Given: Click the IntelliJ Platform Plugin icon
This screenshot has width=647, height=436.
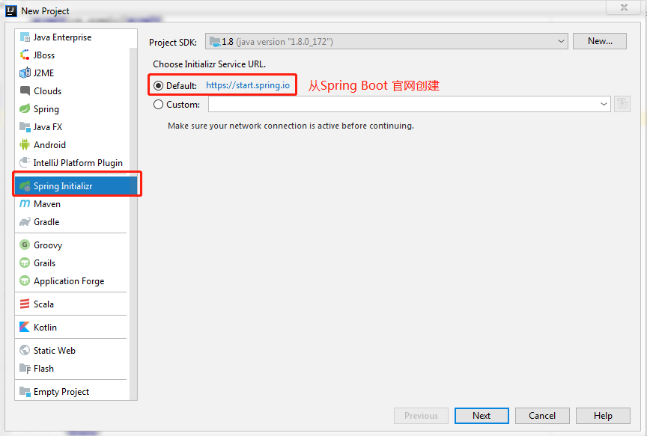Looking at the screenshot, I should [x=25, y=162].
